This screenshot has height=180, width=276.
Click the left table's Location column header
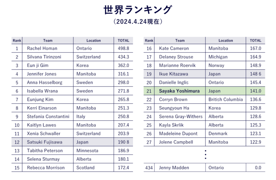[x=93, y=40]
